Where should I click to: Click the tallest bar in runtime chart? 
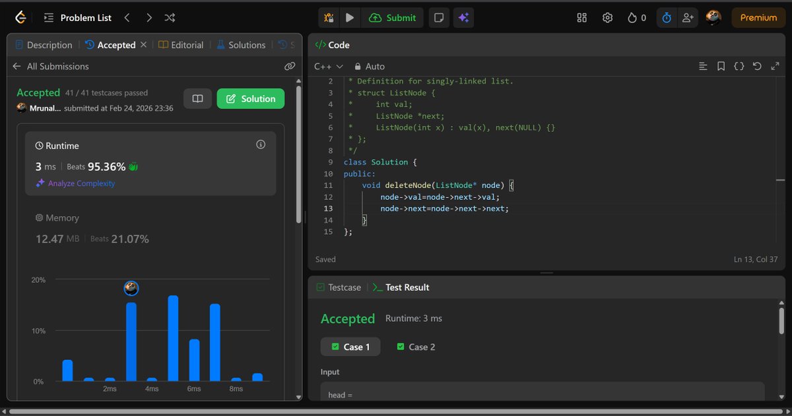click(173, 338)
